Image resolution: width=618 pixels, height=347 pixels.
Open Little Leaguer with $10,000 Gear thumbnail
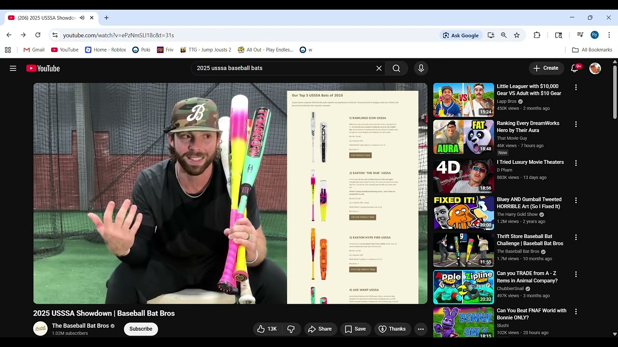(x=463, y=100)
